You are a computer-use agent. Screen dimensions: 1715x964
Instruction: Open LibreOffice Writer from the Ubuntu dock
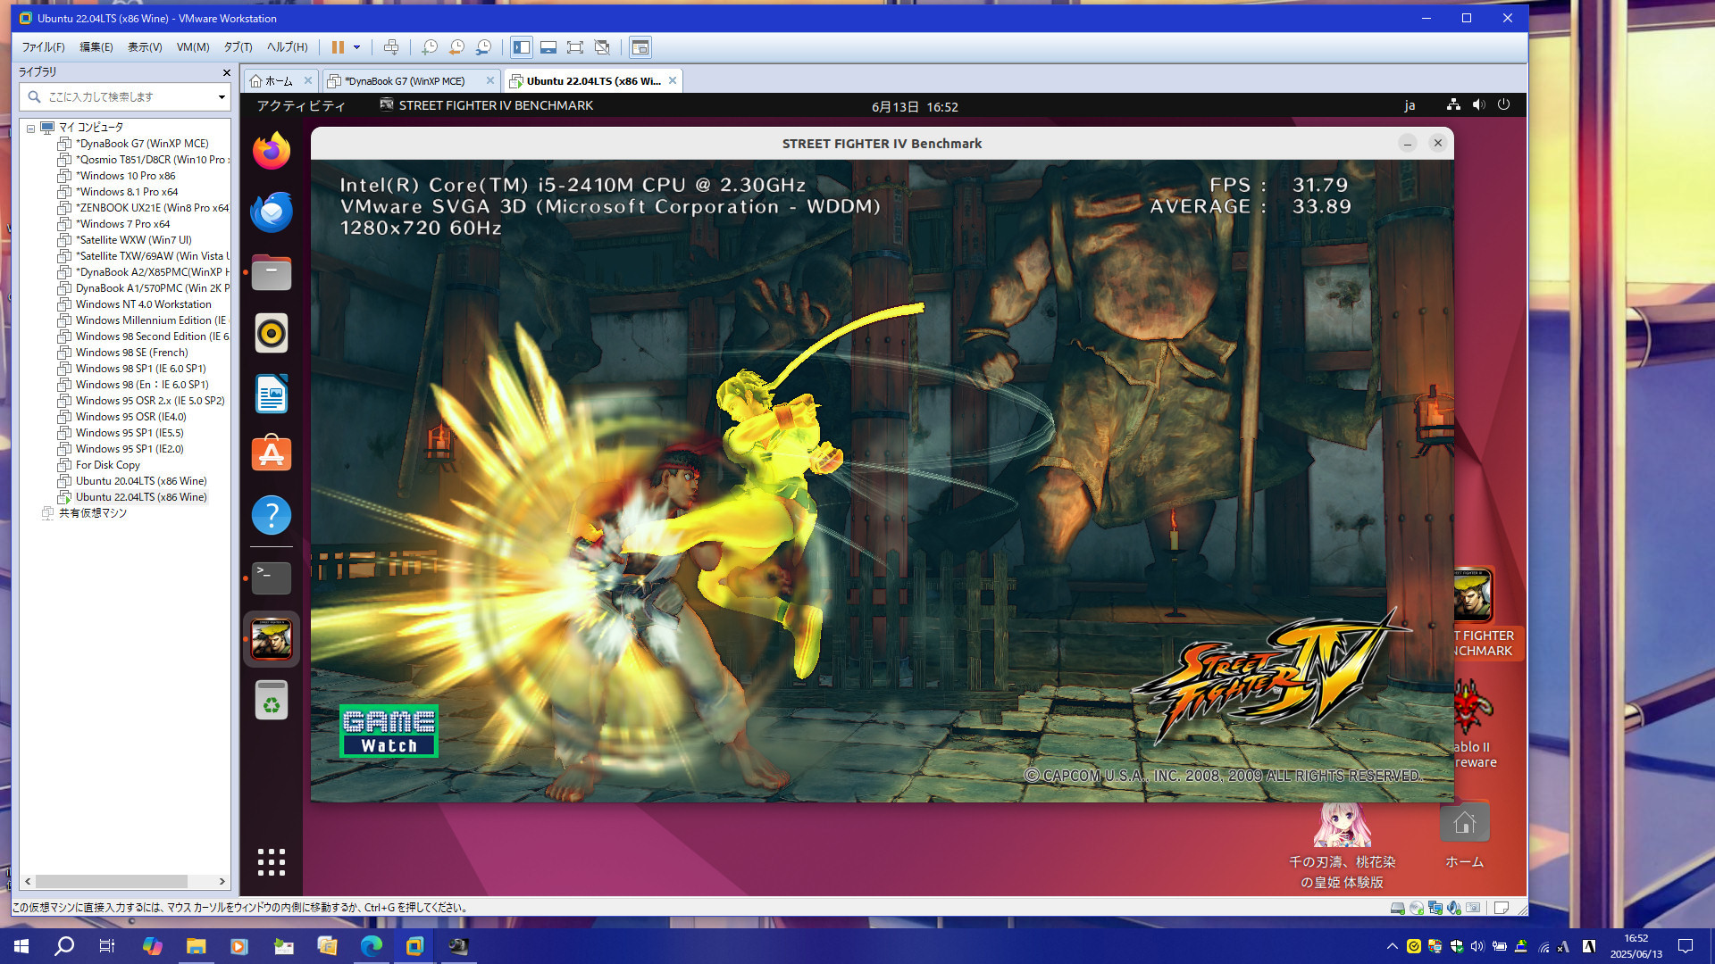[272, 394]
